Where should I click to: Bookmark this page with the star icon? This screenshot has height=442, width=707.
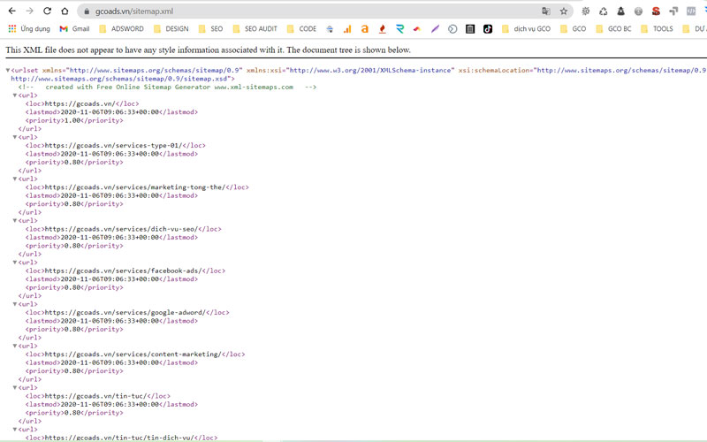pyautogui.click(x=564, y=11)
